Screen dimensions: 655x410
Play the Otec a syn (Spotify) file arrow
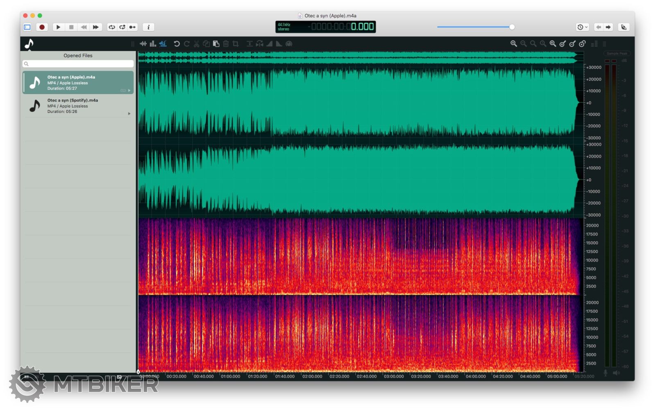click(129, 114)
